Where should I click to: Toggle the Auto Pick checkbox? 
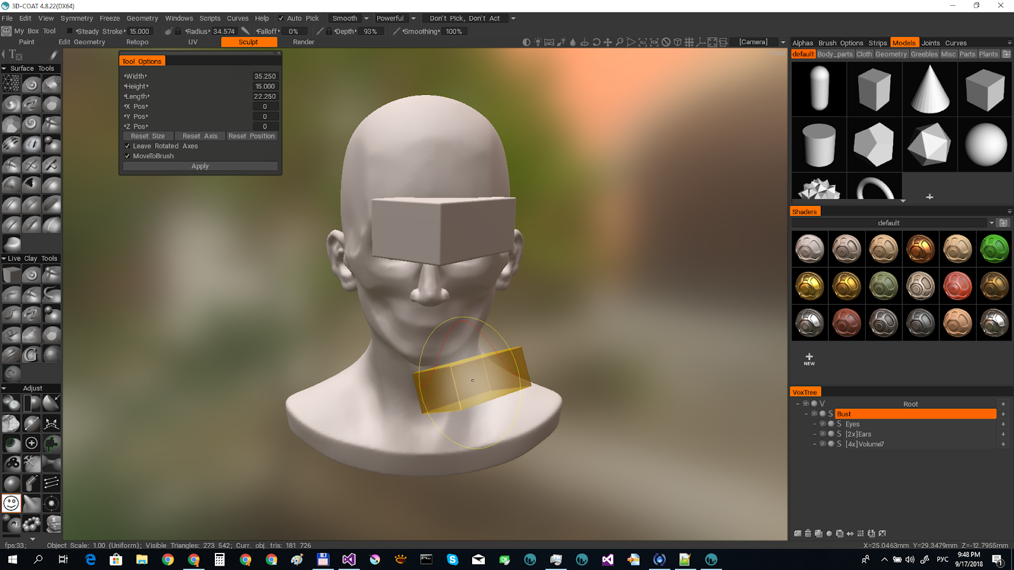point(281,18)
